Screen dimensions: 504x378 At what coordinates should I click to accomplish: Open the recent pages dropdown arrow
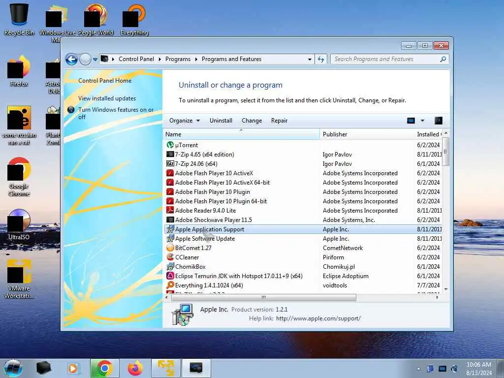(95, 60)
